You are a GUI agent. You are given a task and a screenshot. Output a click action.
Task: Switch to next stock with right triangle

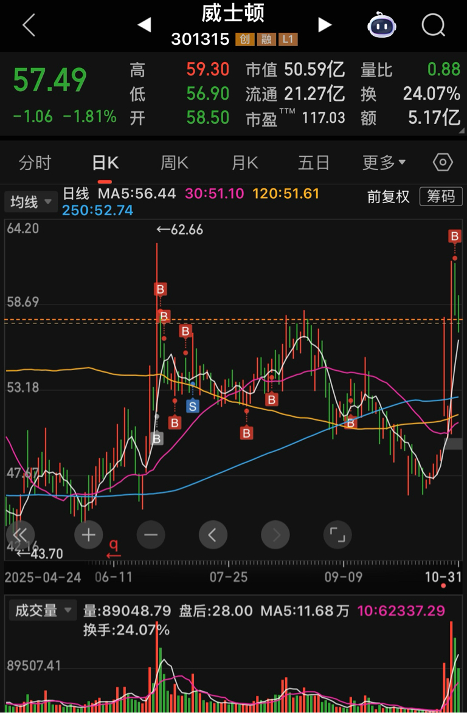(x=325, y=24)
